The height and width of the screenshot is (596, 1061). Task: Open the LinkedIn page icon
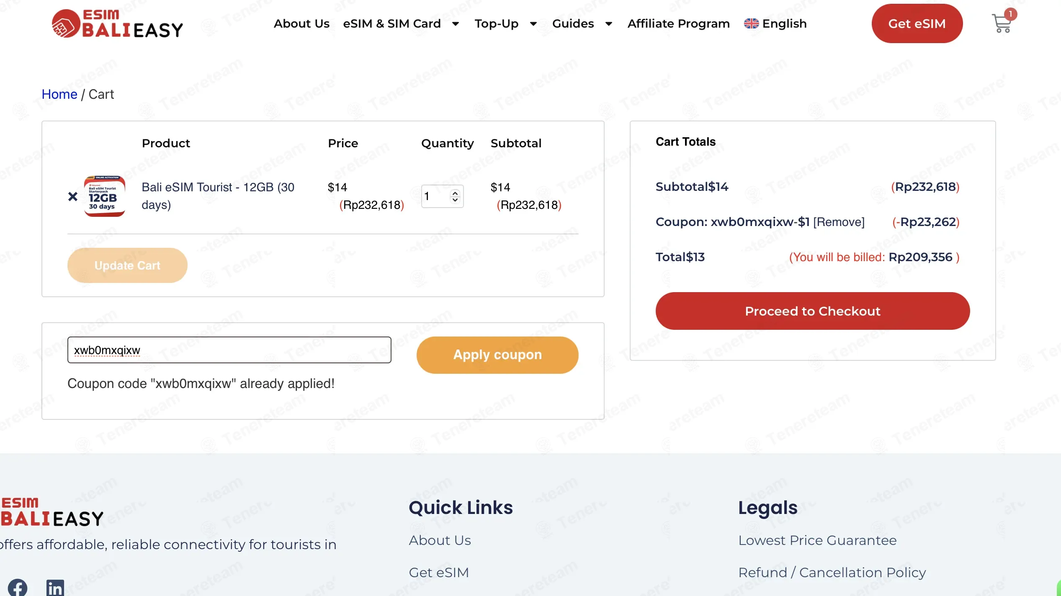(x=55, y=588)
